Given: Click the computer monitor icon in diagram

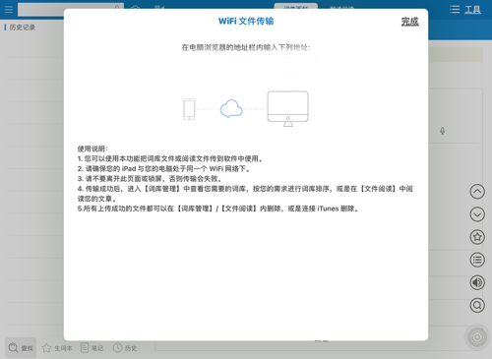Looking at the screenshot, I should click(x=287, y=109).
